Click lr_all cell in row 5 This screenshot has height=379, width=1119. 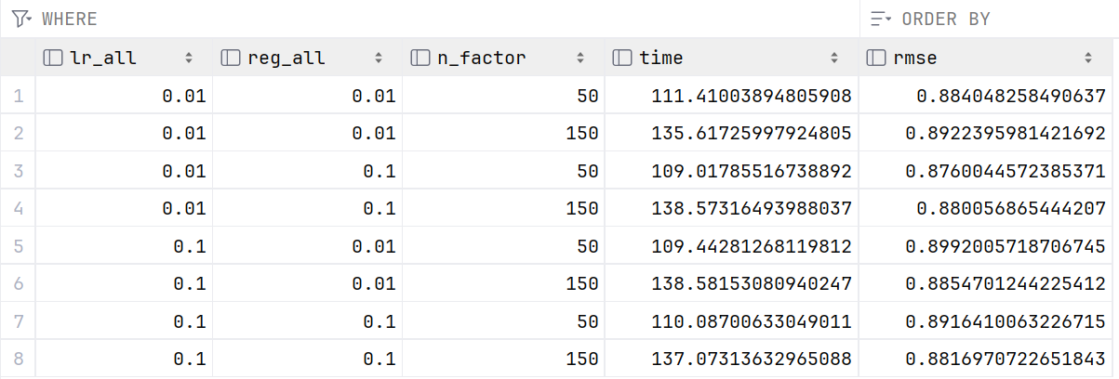tap(124, 246)
